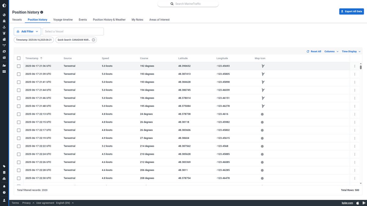Open the kpler.com footer link
The height and width of the screenshot is (206, 367).
(347, 203)
